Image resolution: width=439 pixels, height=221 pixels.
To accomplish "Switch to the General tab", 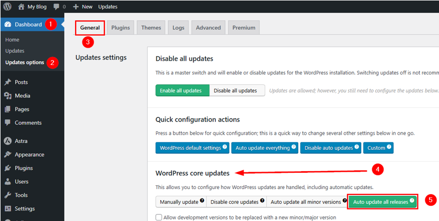I will tap(90, 28).
